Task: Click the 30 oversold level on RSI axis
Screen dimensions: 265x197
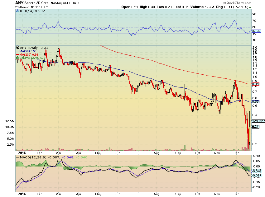Action: [254, 34]
